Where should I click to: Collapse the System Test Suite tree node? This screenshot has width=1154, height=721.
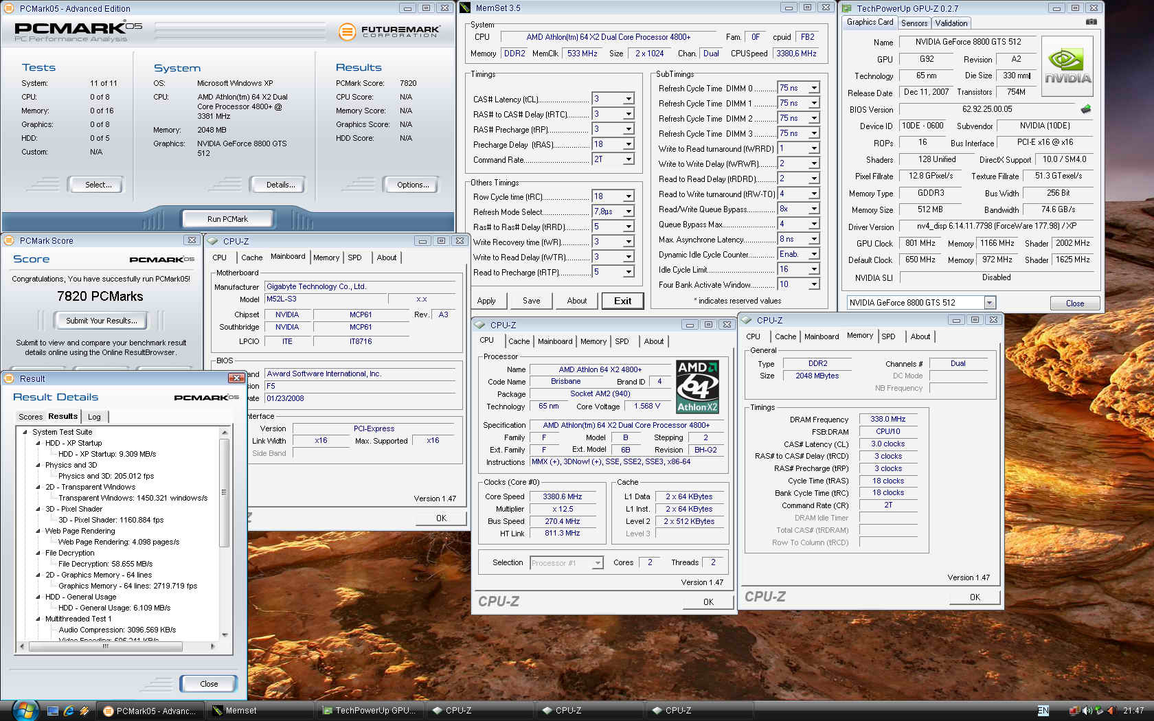[x=25, y=432]
